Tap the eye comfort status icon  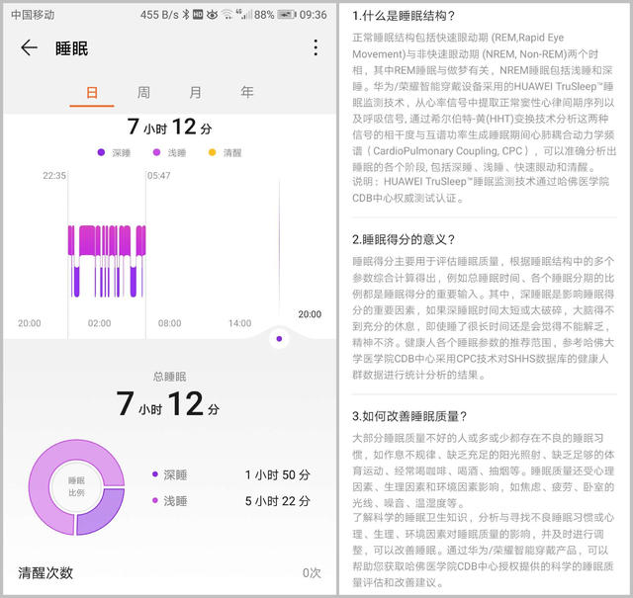click(x=212, y=15)
